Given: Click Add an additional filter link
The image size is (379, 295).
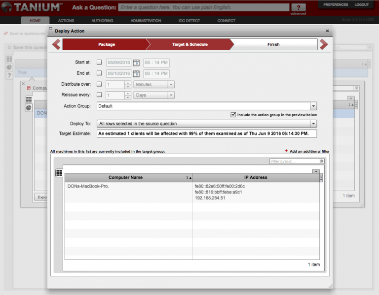Looking at the screenshot, I should pyautogui.click(x=309, y=151).
